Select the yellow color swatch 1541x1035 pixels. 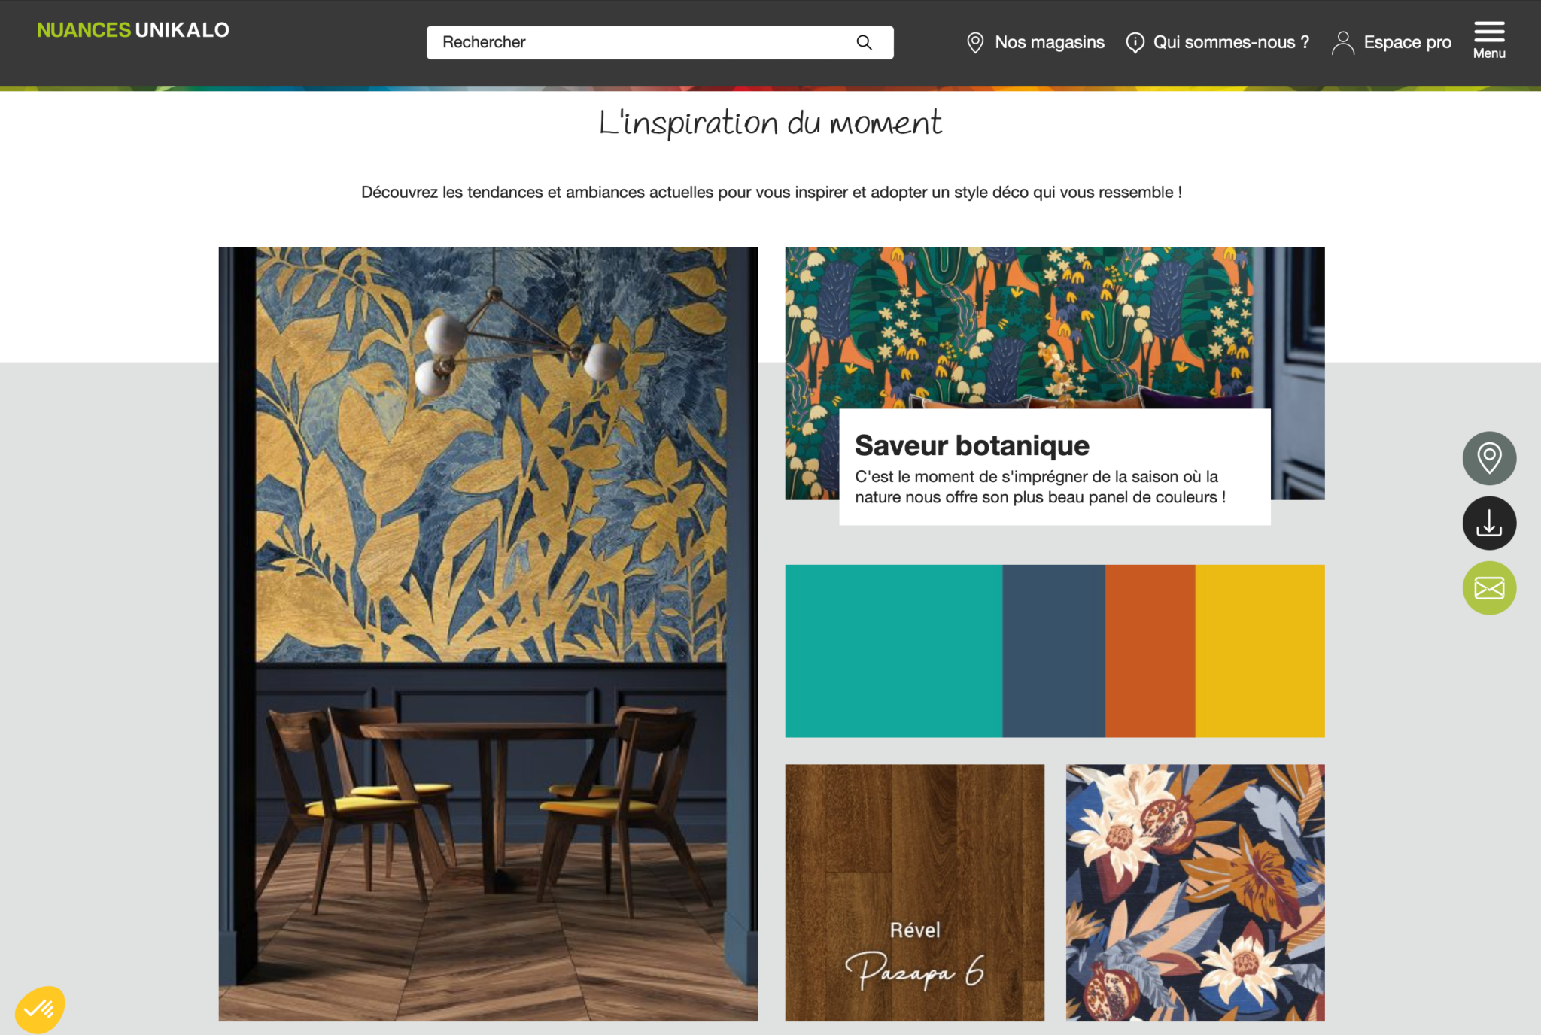coord(1260,651)
